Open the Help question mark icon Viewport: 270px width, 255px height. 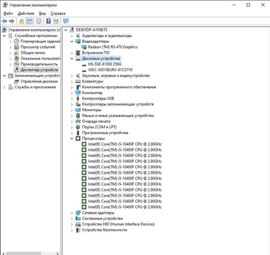pyautogui.click(x=49, y=21)
